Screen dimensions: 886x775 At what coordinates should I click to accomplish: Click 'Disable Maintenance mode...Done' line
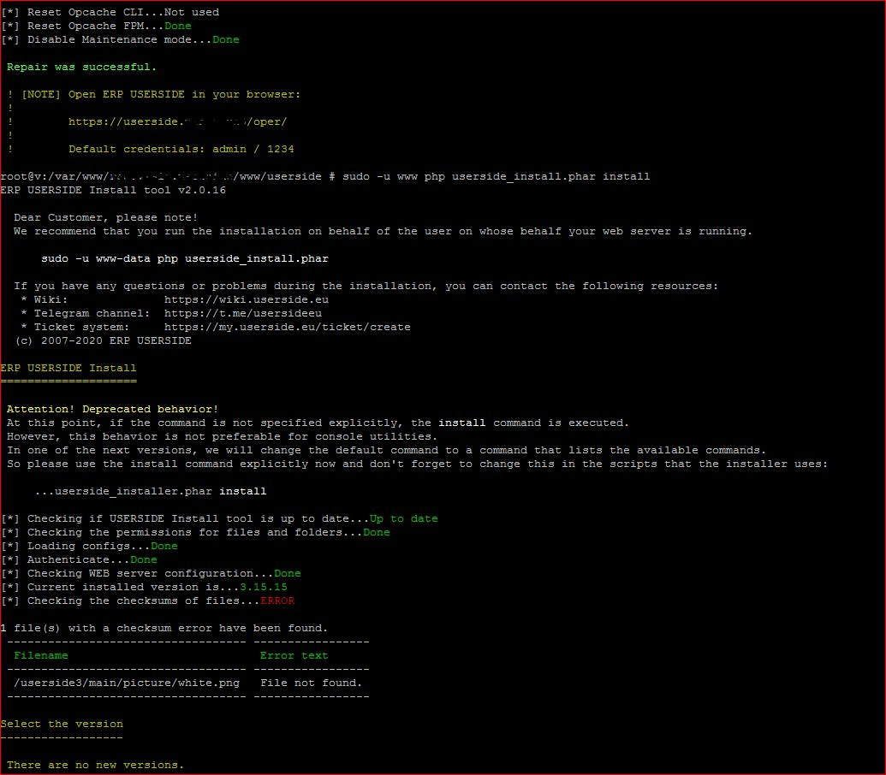point(121,39)
